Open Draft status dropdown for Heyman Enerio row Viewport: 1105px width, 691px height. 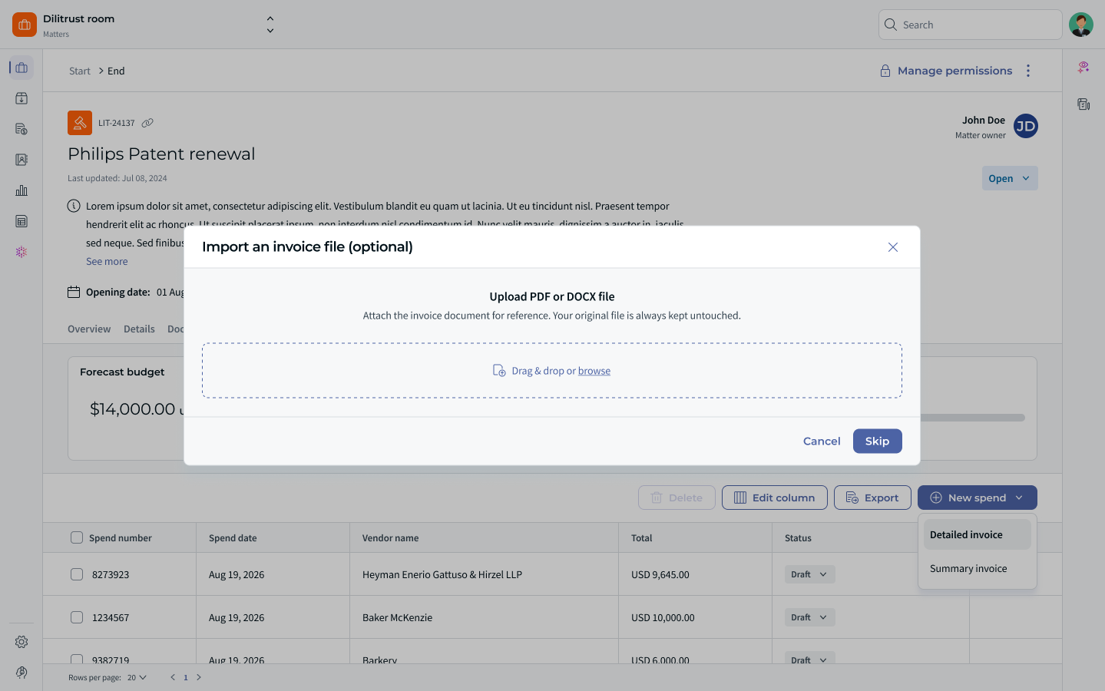click(x=809, y=574)
